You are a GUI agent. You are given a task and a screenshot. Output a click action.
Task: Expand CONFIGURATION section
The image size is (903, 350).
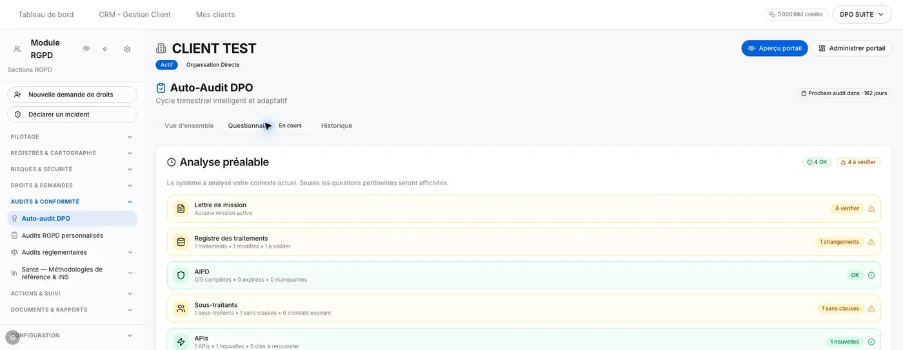72,335
